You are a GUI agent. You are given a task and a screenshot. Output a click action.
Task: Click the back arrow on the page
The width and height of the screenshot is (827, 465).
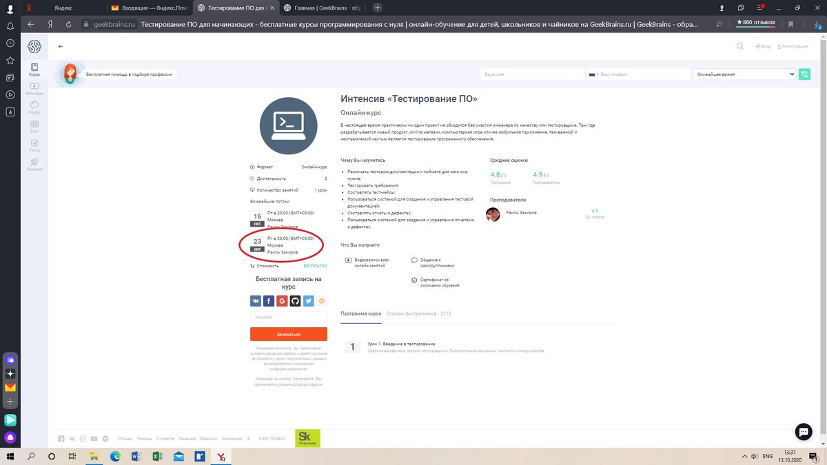pyautogui.click(x=61, y=46)
